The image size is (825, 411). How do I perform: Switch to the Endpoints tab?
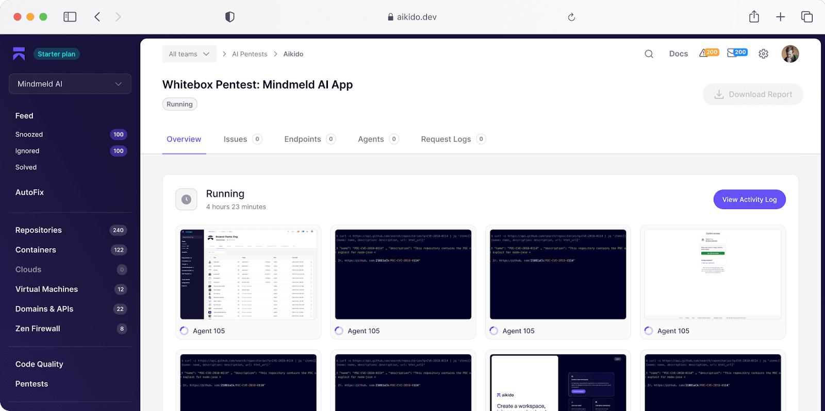point(310,139)
